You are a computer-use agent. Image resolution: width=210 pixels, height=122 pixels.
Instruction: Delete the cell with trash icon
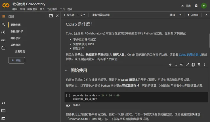[199, 65]
